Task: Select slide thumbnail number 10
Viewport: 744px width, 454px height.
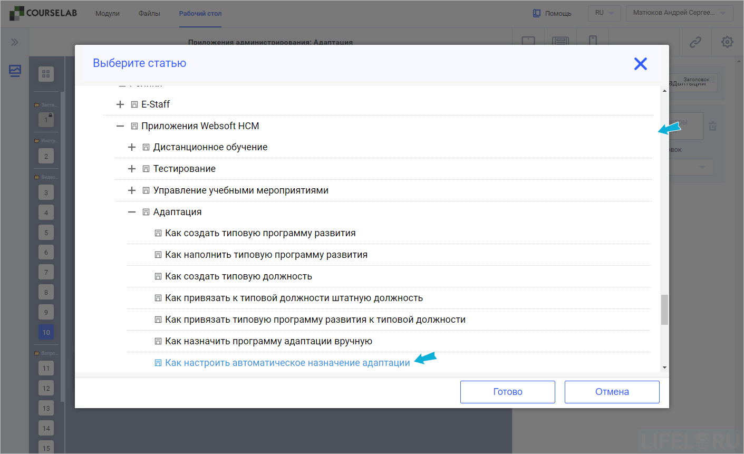Action: pyautogui.click(x=46, y=332)
